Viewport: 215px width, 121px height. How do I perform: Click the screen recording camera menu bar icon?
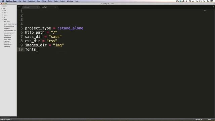[x=177, y=1]
